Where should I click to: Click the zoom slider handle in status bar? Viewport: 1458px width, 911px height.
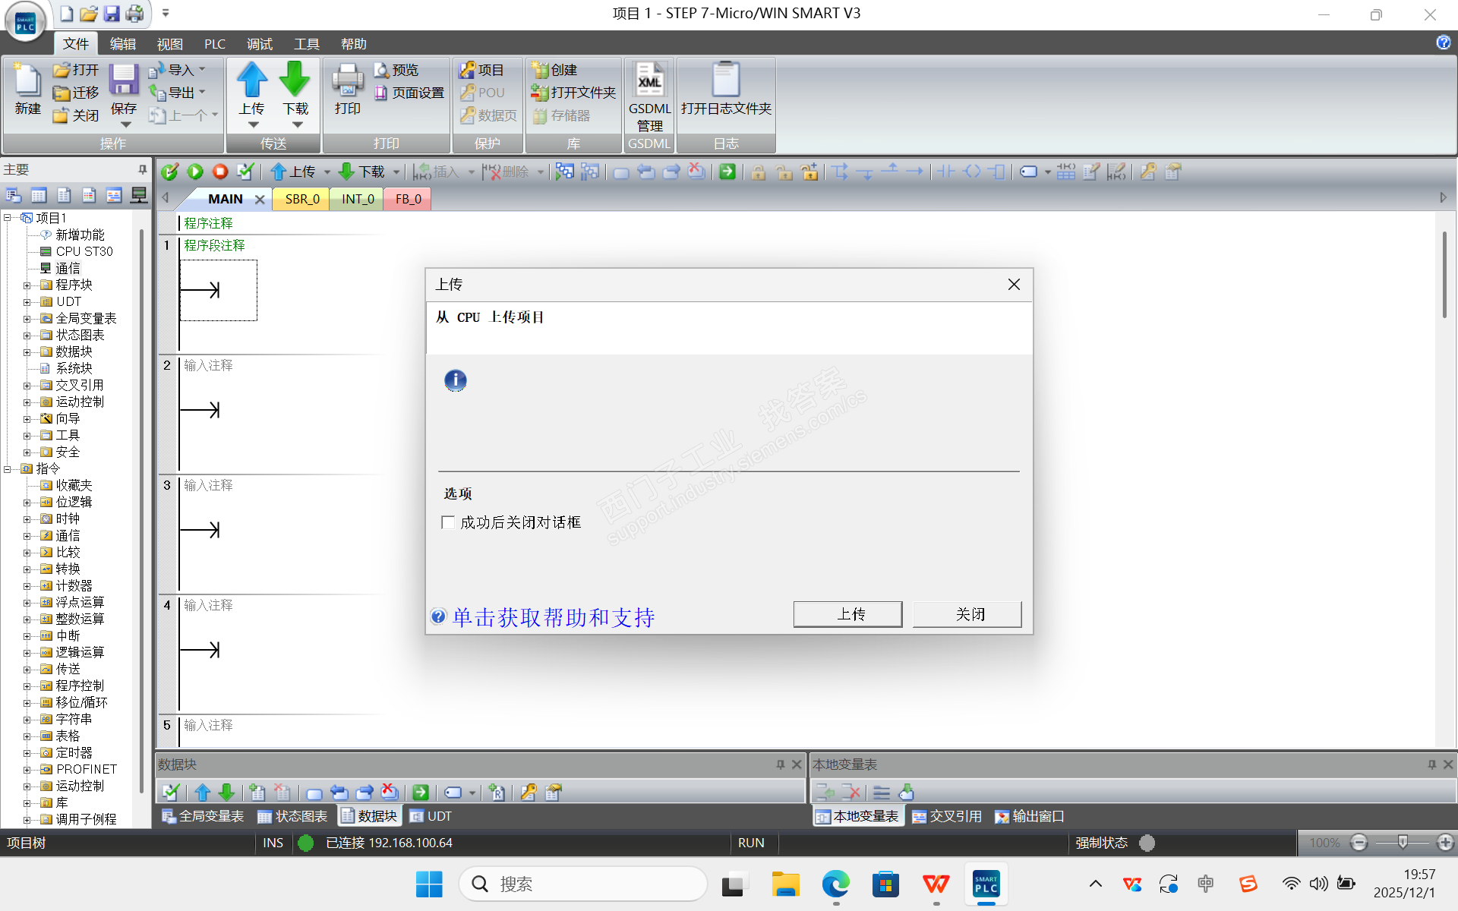click(1402, 842)
